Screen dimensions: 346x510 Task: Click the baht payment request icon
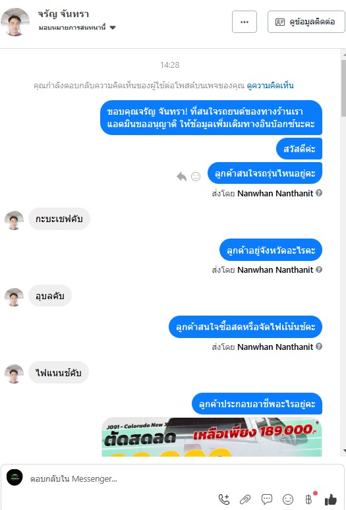[308, 499]
